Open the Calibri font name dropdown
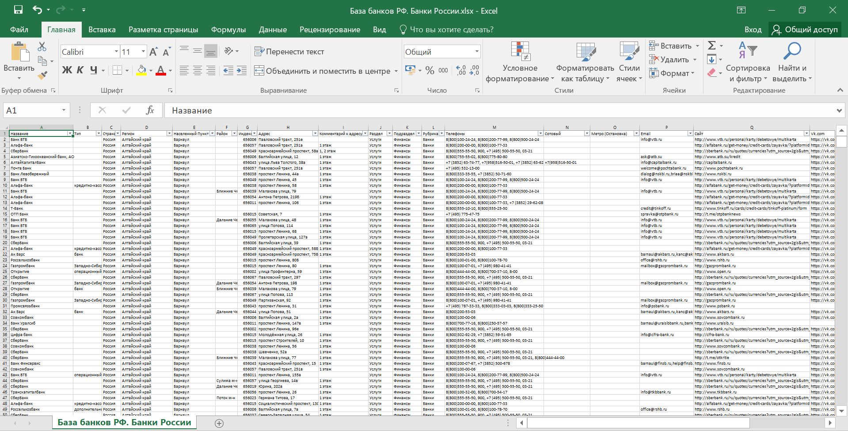848x431 pixels. pos(116,52)
